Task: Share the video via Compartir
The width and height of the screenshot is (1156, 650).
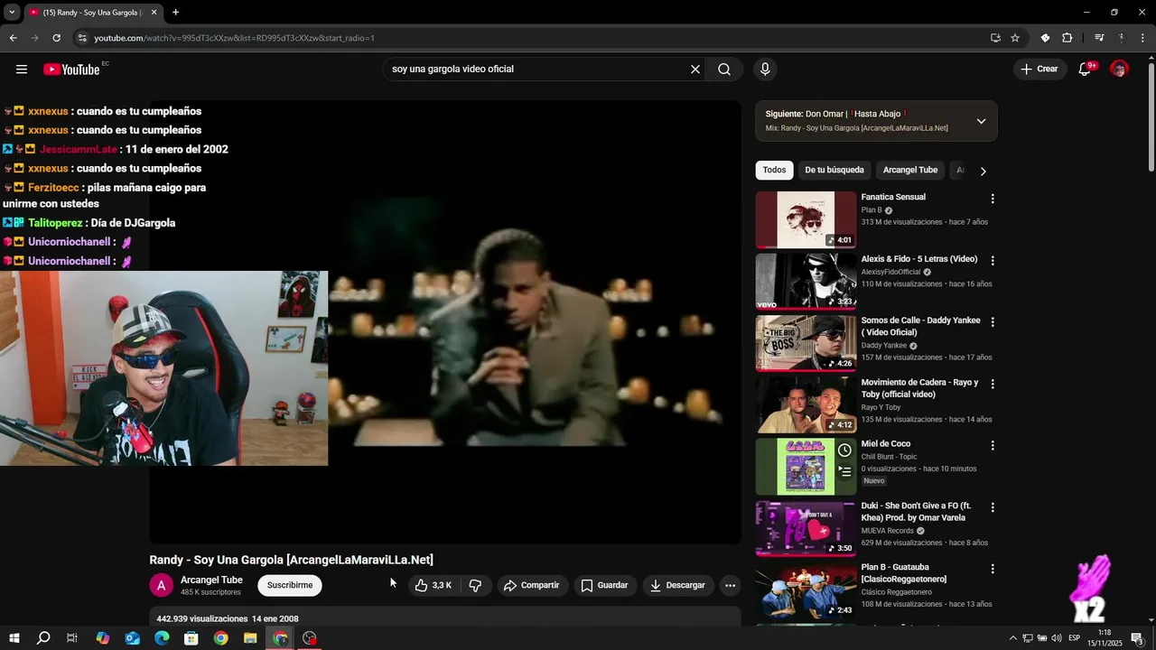Action: 531,586
